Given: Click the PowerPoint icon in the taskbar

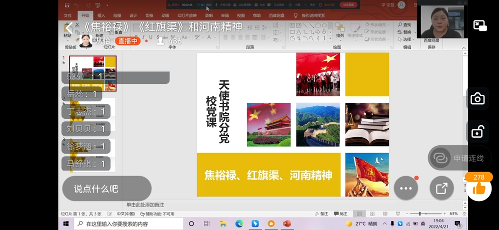Looking at the screenshot, I should (x=287, y=224).
